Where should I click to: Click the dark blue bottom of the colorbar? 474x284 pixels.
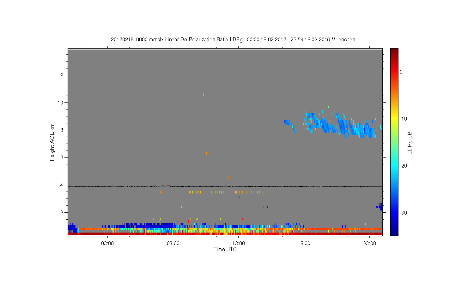394,232
